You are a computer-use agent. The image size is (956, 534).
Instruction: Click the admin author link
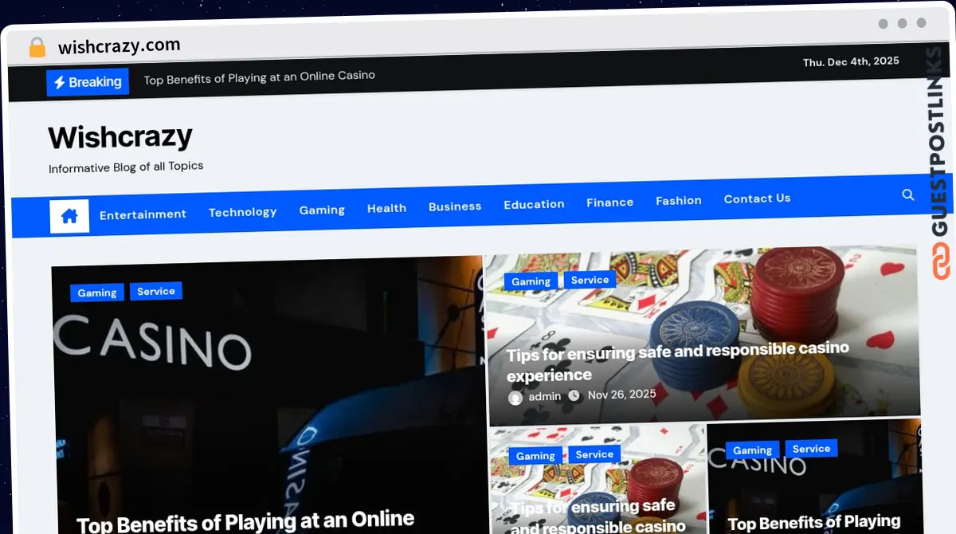click(545, 396)
